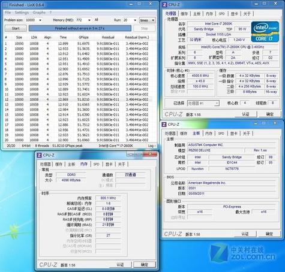Select result row 12 with 51.8210 GFlops
Screen dimensions: 285x272
pos(78,99)
